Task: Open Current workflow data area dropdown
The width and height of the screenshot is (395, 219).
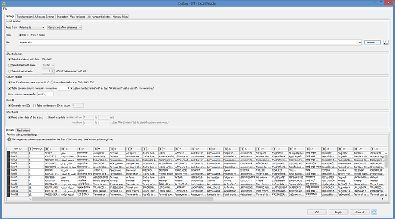Action: tap(64, 27)
